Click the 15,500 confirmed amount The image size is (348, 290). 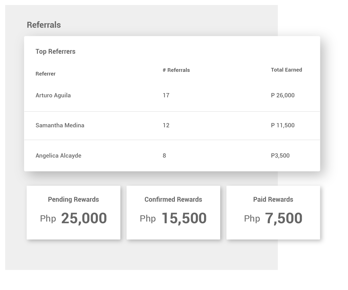[x=184, y=218]
